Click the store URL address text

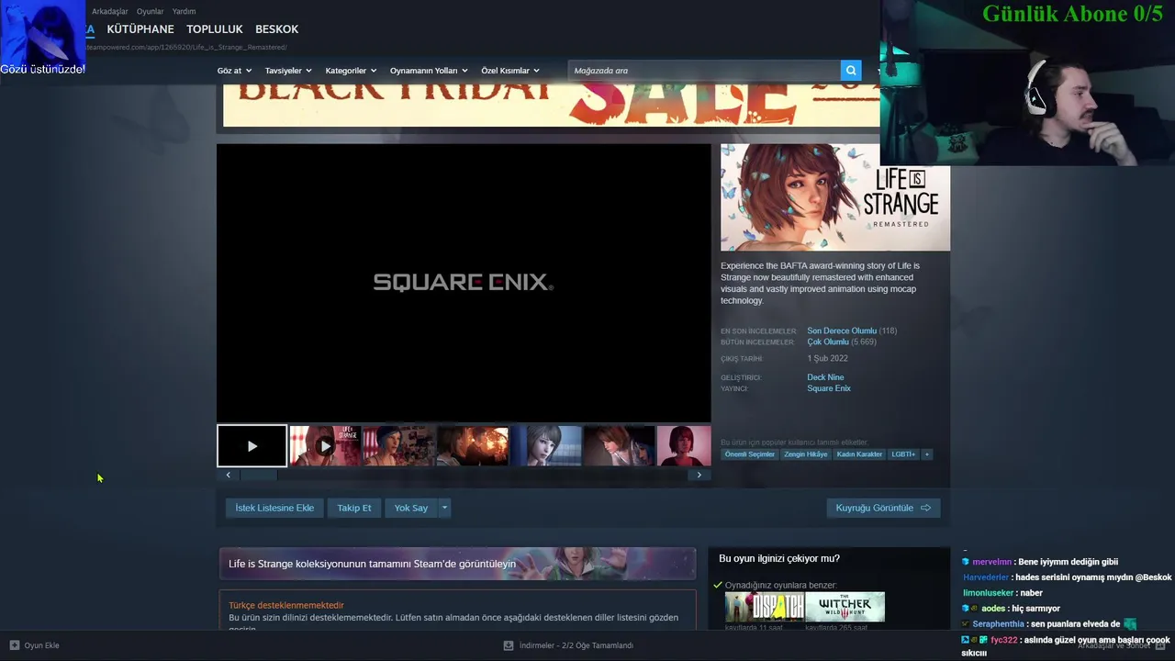(x=188, y=47)
